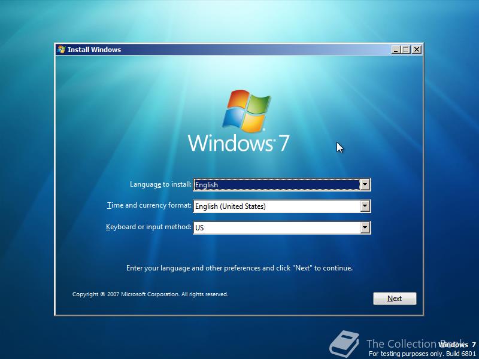The image size is (479, 359).
Task: Maximize the Install Windows window
Action: (406, 50)
